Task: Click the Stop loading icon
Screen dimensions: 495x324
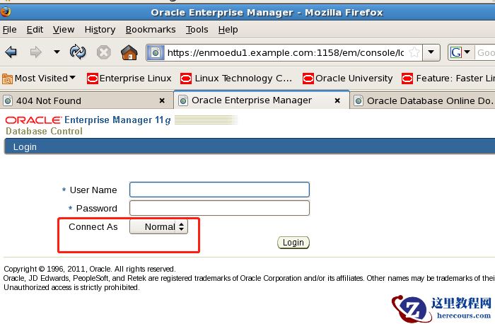Action: click(x=103, y=52)
